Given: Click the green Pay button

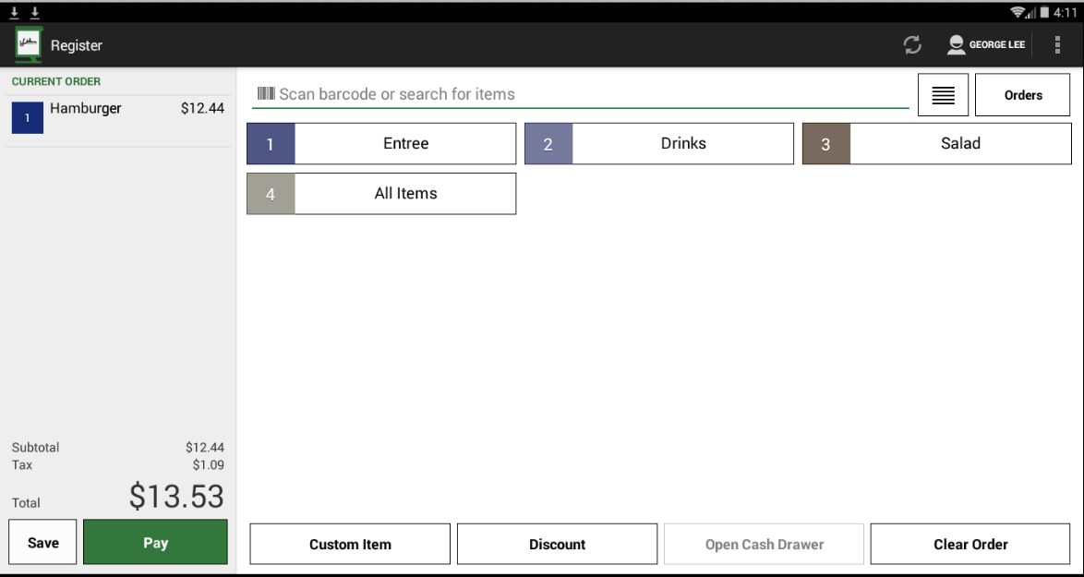Looking at the screenshot, I should (x=155, y=543).
